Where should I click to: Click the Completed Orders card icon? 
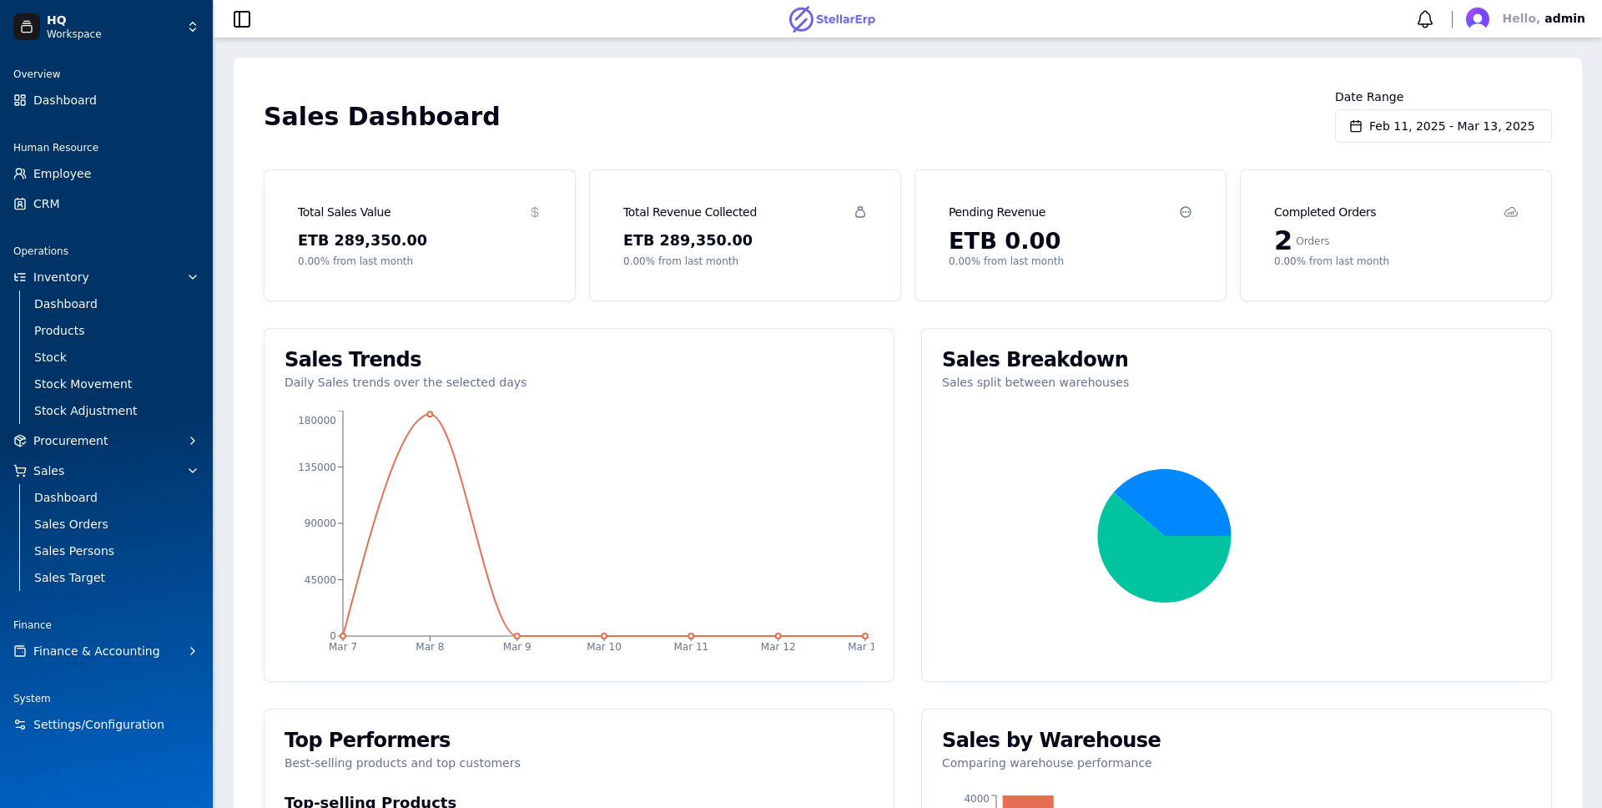(1510, 212)
